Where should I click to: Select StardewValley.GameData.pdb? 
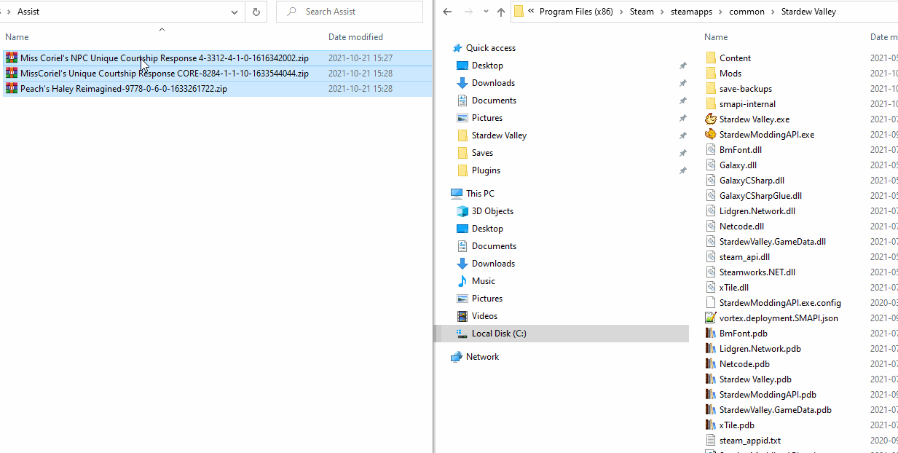click(x=775, y=410)
